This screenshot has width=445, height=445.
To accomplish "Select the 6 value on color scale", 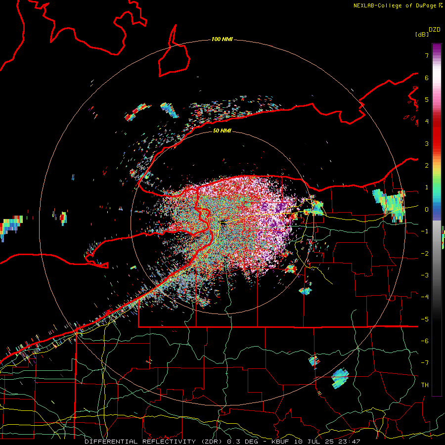I will pyautogui.click(x=427, y=78).
